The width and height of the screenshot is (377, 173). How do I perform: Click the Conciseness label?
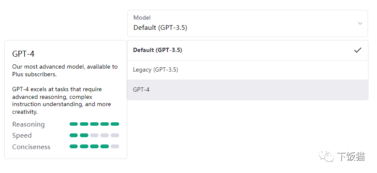click(31, 147)
